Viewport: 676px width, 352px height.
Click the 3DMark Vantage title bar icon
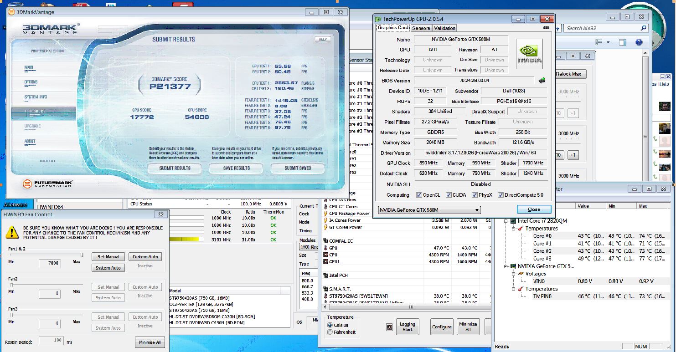11,12
